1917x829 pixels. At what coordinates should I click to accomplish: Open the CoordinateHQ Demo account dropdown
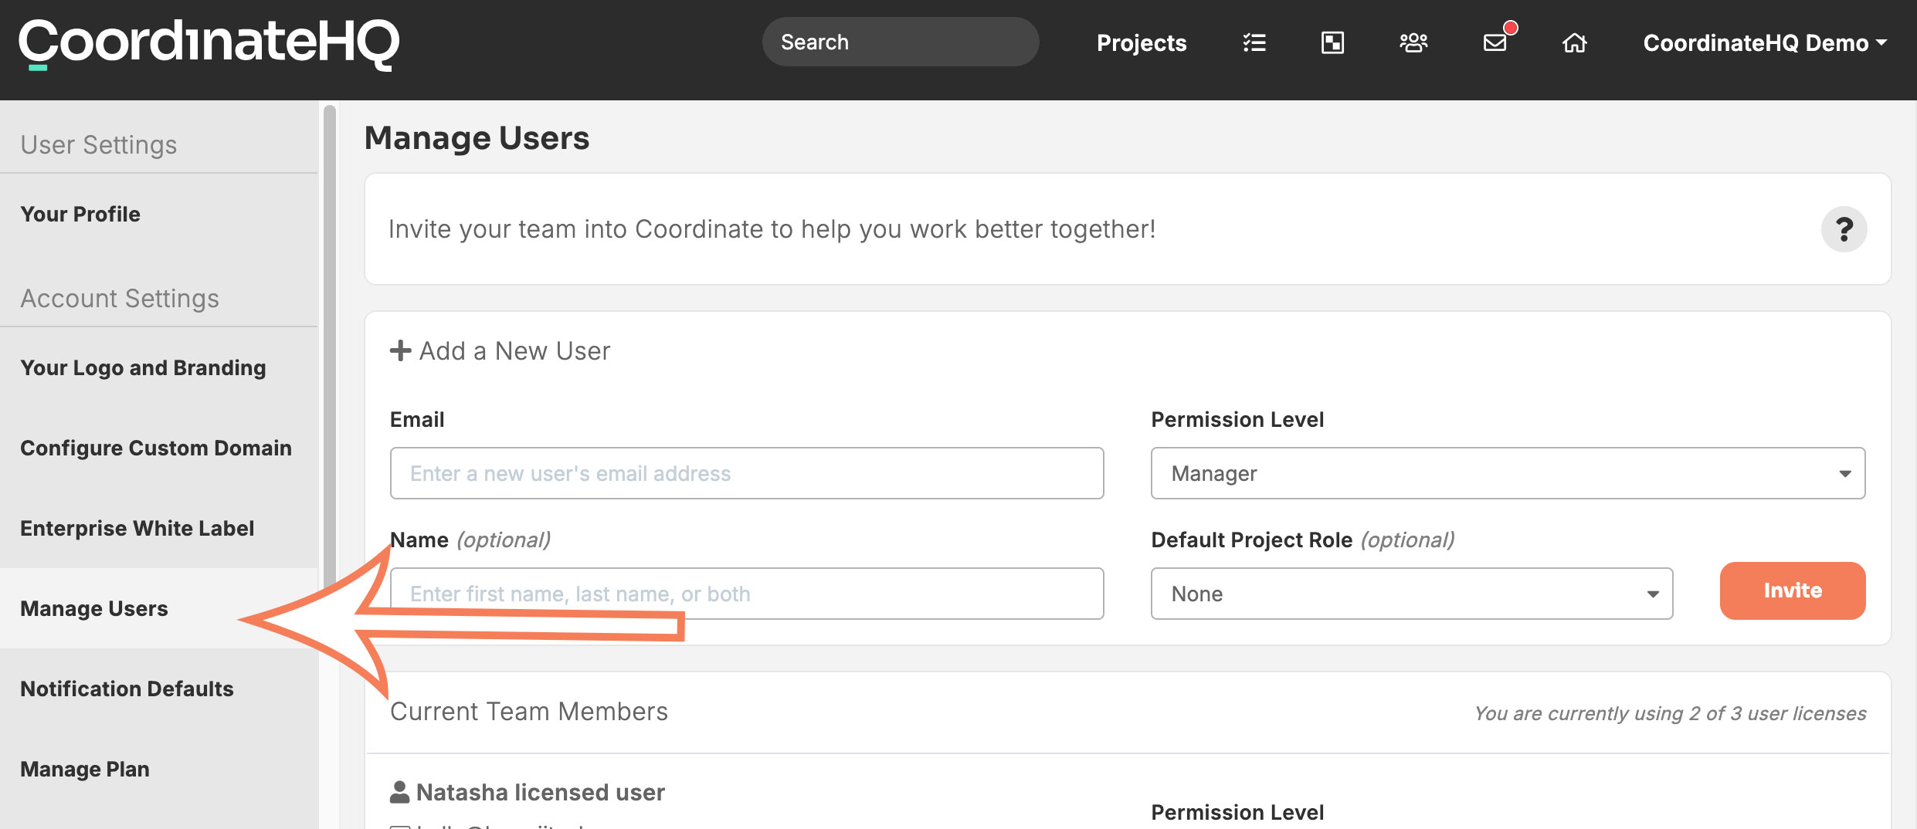click(1765, 42)
